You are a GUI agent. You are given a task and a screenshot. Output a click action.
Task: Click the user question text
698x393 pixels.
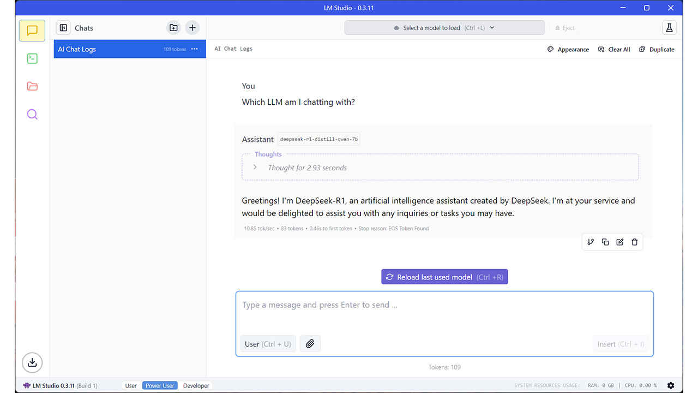(298, 102)
